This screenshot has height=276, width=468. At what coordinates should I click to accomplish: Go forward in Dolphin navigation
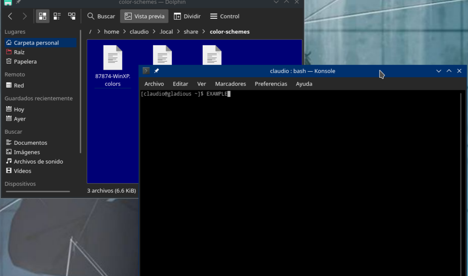point(24,16)
